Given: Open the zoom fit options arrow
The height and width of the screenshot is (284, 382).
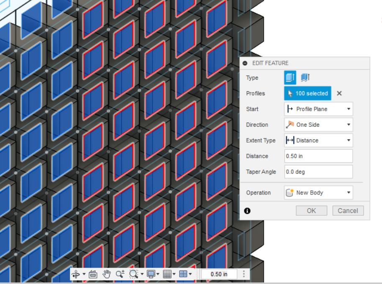Looking at the screenshot, I should point(142,274).
